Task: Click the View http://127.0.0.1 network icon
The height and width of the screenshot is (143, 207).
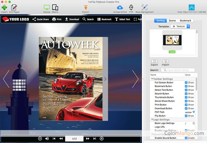Action: tap(191, 7)
